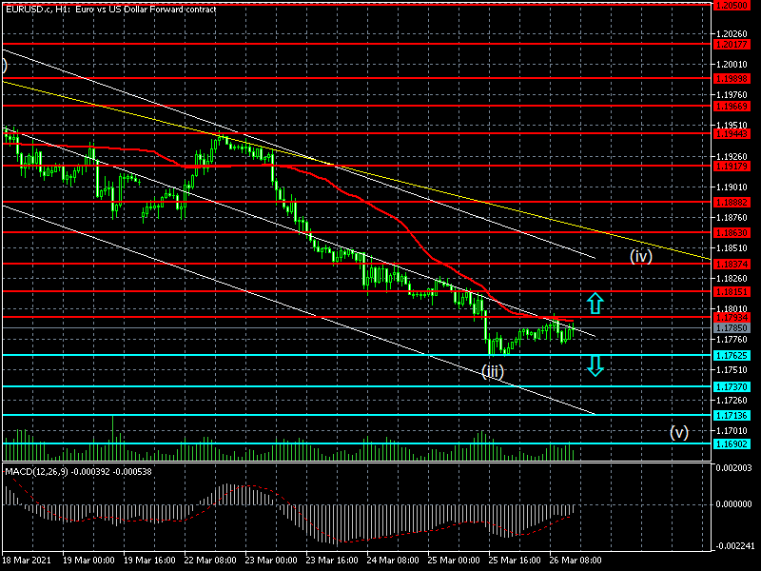Select the 1.18882 red price level tag
The height and width of the screenshot is (571, 761).
point(731,202)
